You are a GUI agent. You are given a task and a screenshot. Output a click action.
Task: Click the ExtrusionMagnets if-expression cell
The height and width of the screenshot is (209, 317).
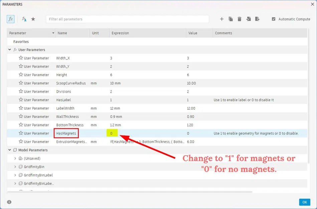tap(147, 142)
